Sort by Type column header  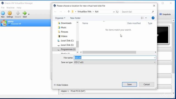[150, 23]
